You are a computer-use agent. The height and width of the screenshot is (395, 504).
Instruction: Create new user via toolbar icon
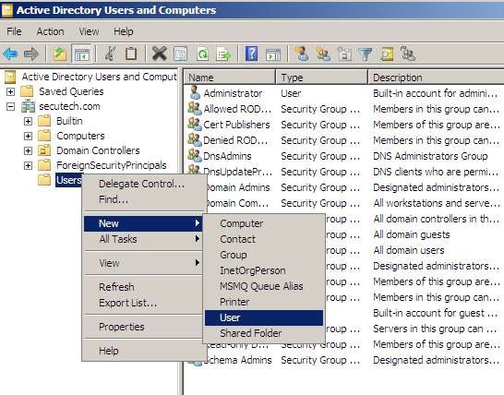pos(302,54)
